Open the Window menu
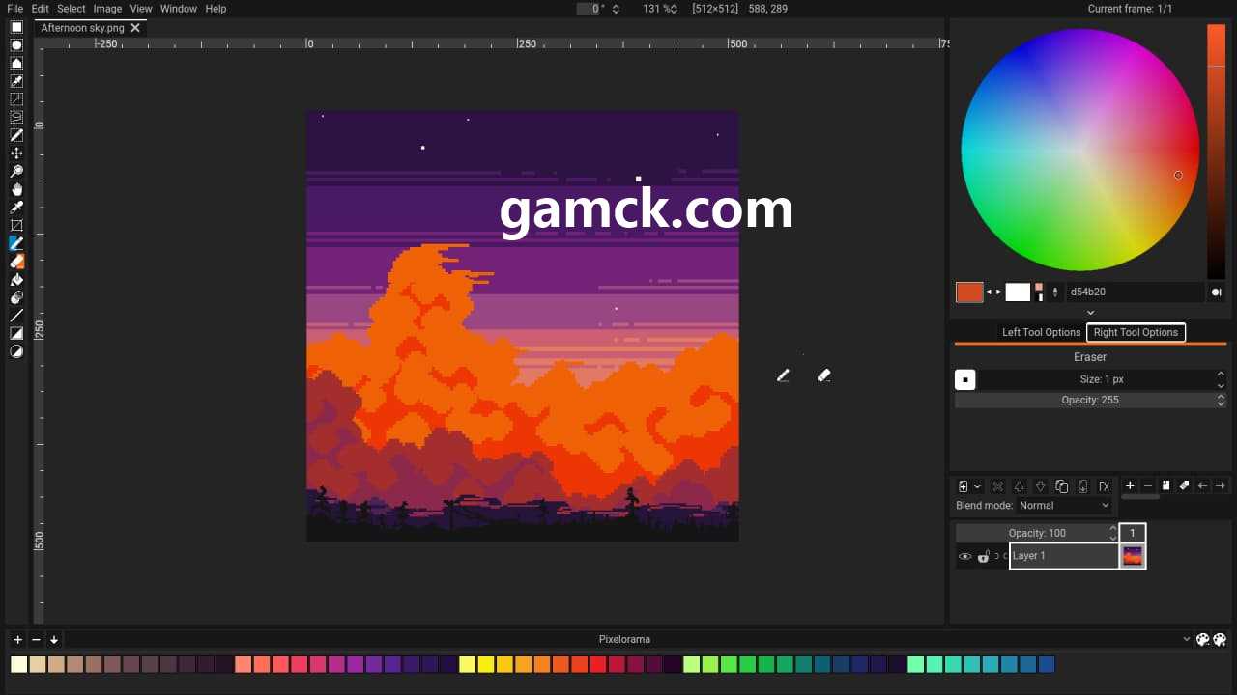 click(179, 9)
